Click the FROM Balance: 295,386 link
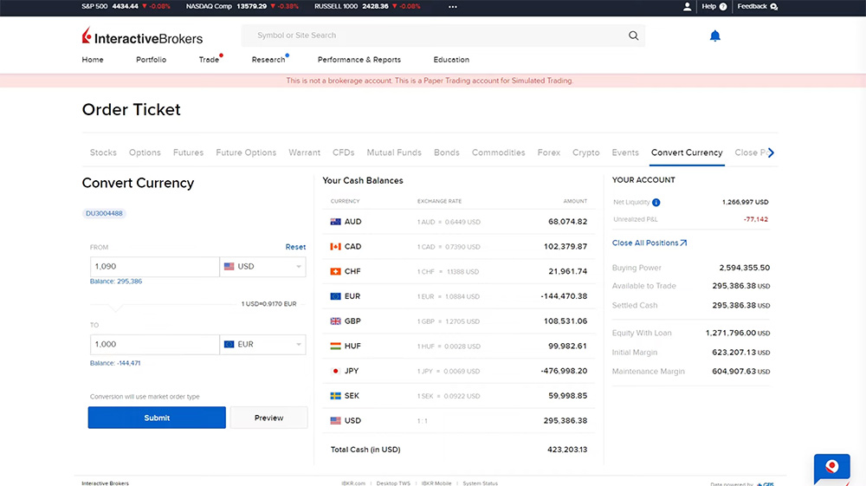 pyautogui.click(x=116, y=281)
